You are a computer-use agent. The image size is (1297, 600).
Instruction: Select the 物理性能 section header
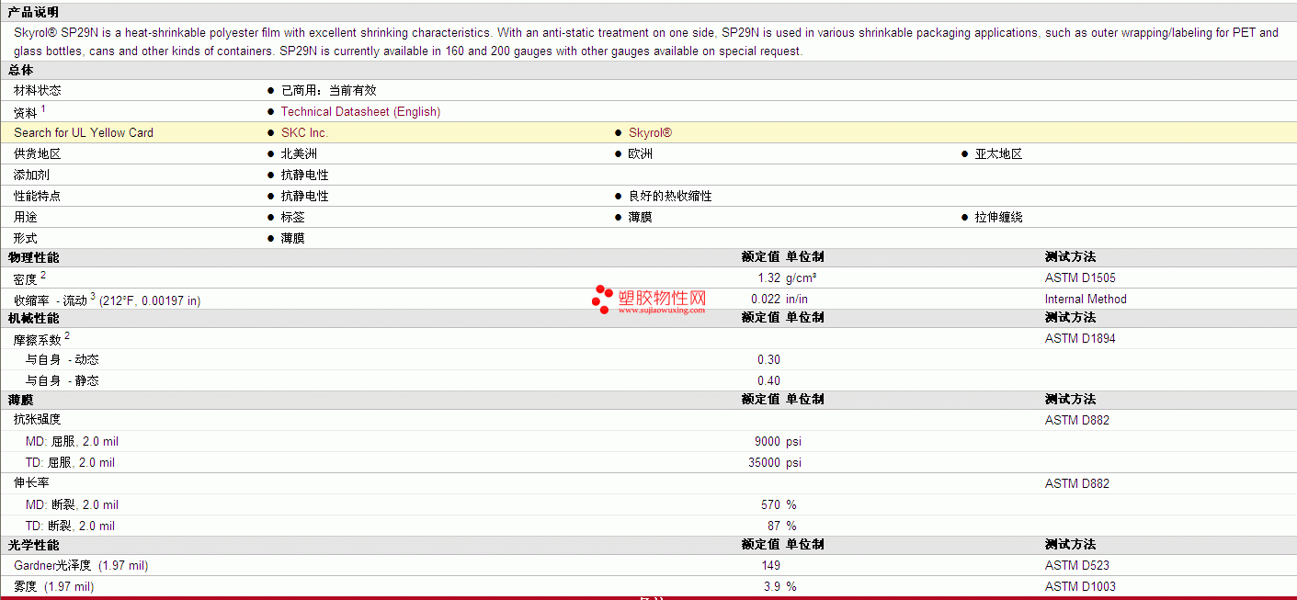[33, 257]
